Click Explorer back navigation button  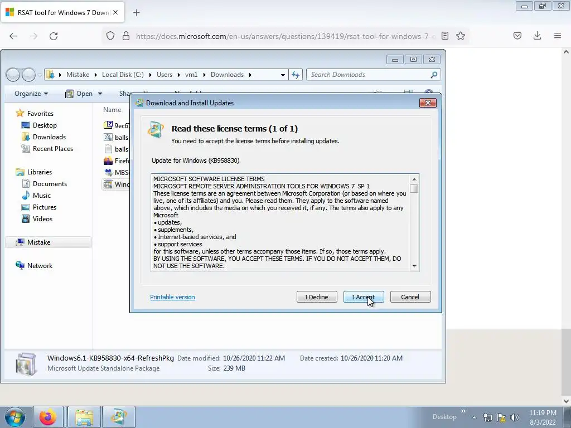click(13, 75)
